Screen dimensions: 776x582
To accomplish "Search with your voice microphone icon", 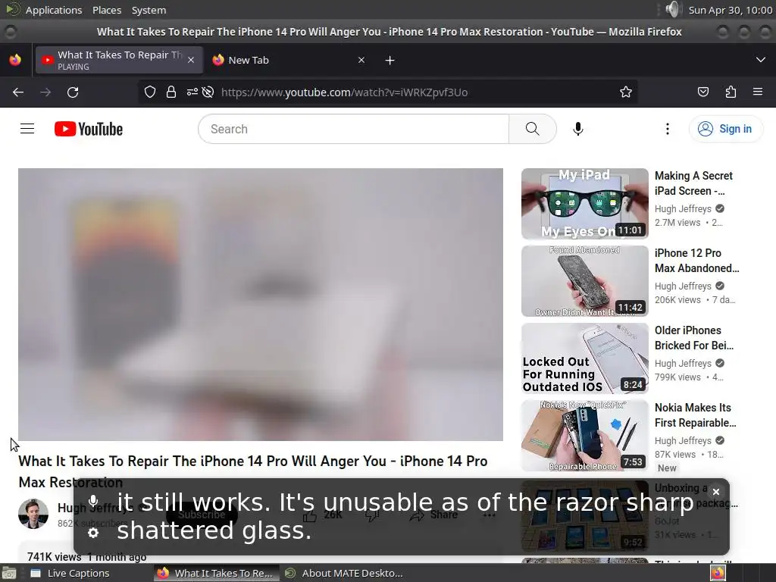I will (x=578, y=129).
